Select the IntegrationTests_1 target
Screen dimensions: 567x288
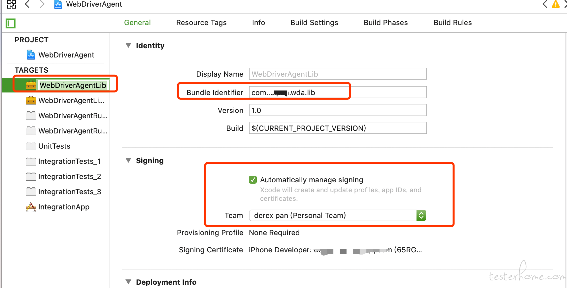pos(70,161)
